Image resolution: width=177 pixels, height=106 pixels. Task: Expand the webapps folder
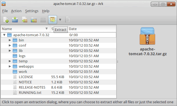click(x=10, y=66)
